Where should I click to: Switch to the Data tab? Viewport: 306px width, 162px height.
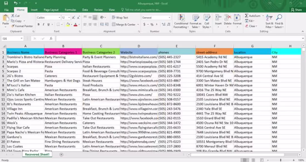(85, 10)
